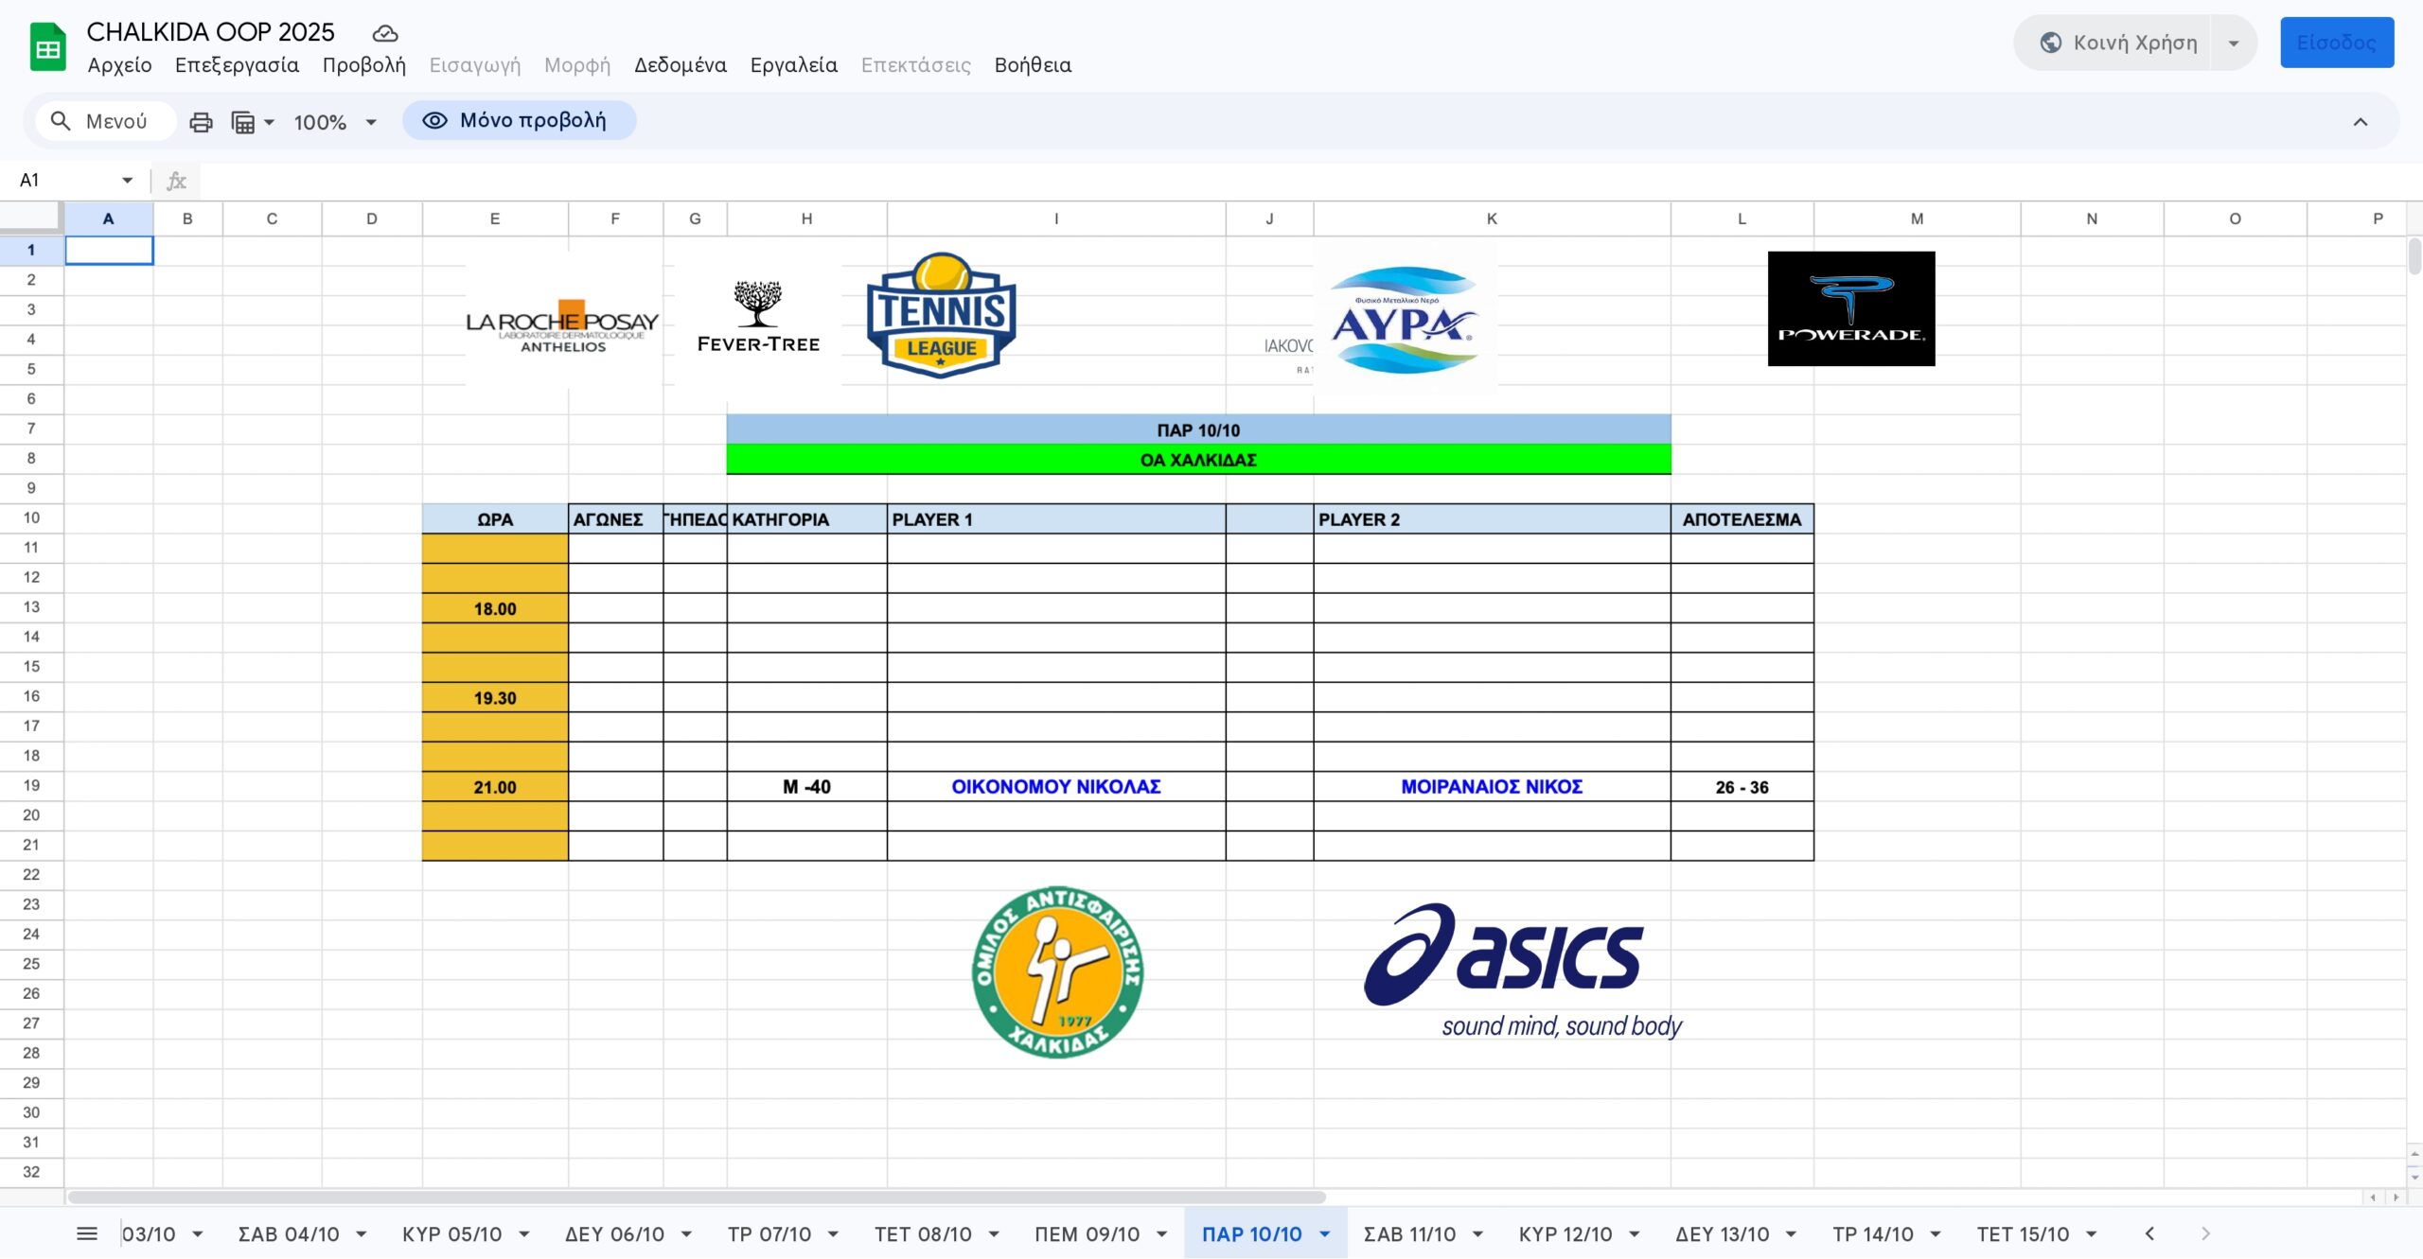The image size is (2423, 1259).
Task: Open the Κοινή Χρήση dropdown arrow
Action: [2234, 43]
